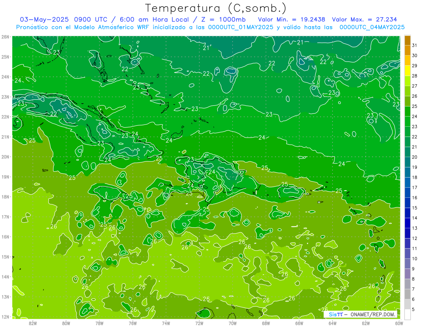The width and height of the screenshot is (424, 328).
Task: Click the '68W' longitude axis label
Action: 266,323
